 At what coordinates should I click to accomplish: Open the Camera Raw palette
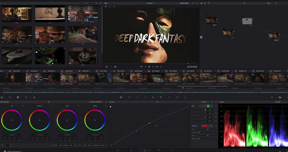2,97
